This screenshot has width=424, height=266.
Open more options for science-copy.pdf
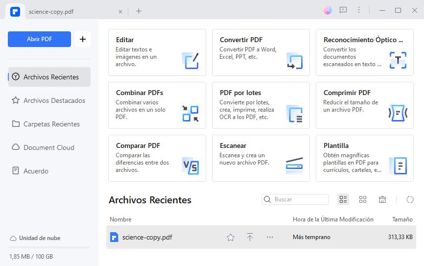[270, 237]
